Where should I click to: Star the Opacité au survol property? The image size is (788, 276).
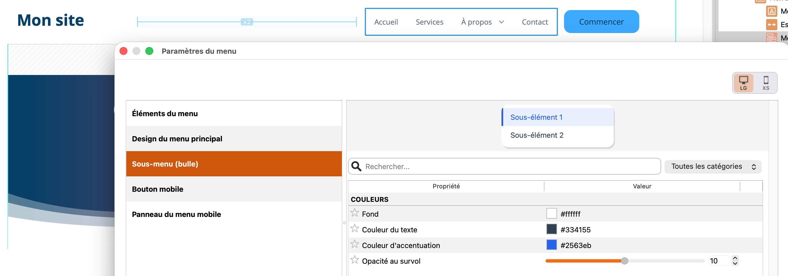pyautogui.click(x=354, y=260)
